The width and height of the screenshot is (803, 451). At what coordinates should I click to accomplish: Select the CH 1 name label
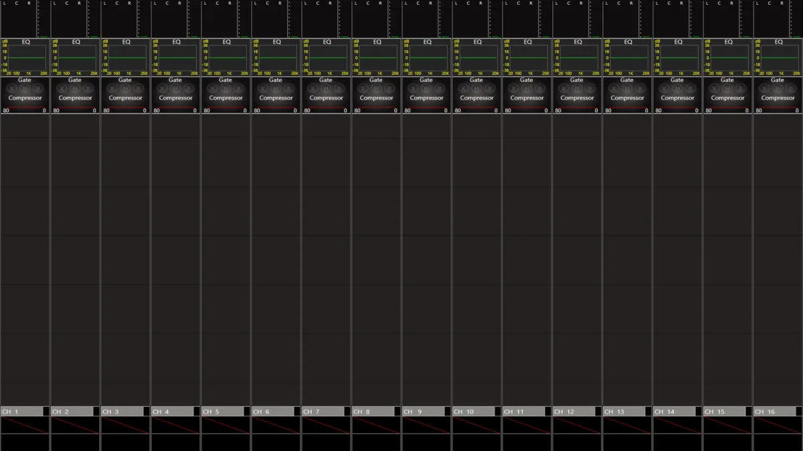21,412
